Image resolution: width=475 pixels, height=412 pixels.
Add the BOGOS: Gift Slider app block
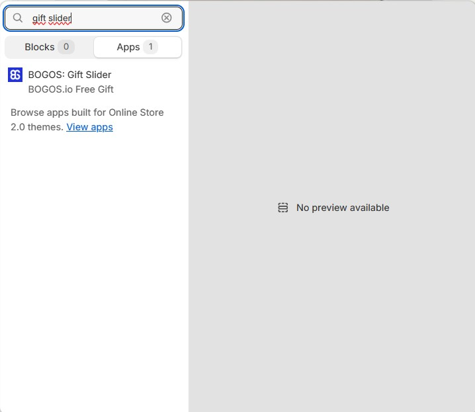tap(69, 75)
